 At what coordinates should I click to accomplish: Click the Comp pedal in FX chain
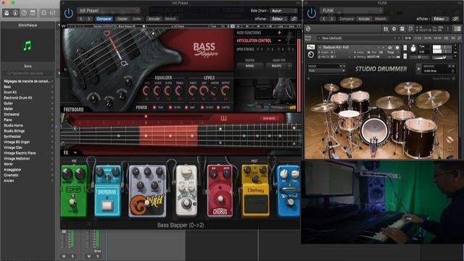click(74, 191)
